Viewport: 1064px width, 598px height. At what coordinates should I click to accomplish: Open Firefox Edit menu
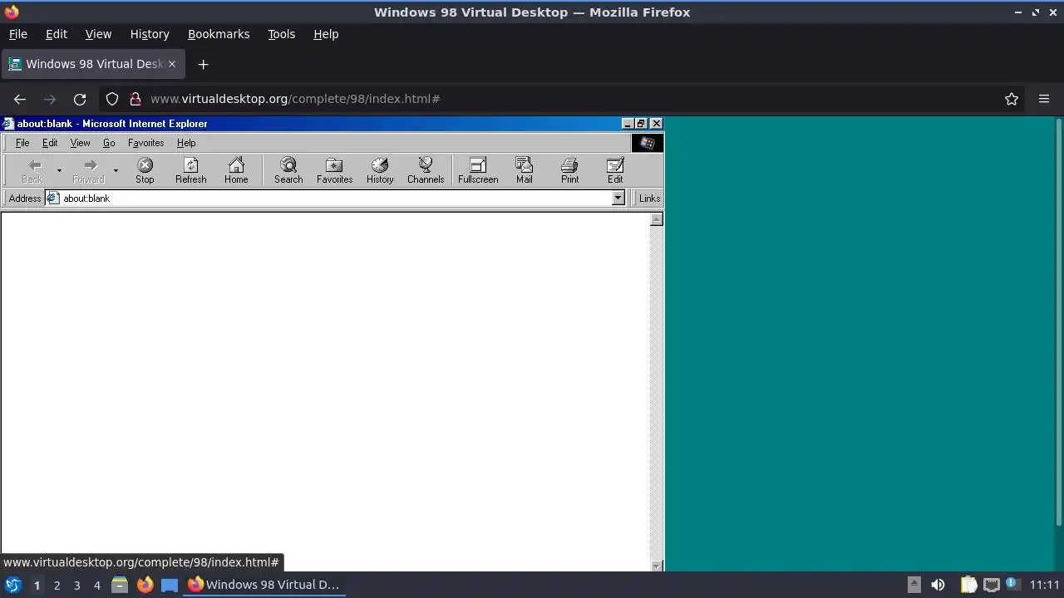(x=57, y=34)
